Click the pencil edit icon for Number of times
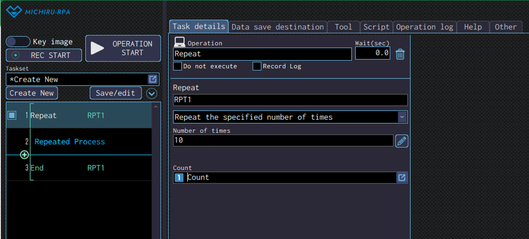 [x=401, y=141]
